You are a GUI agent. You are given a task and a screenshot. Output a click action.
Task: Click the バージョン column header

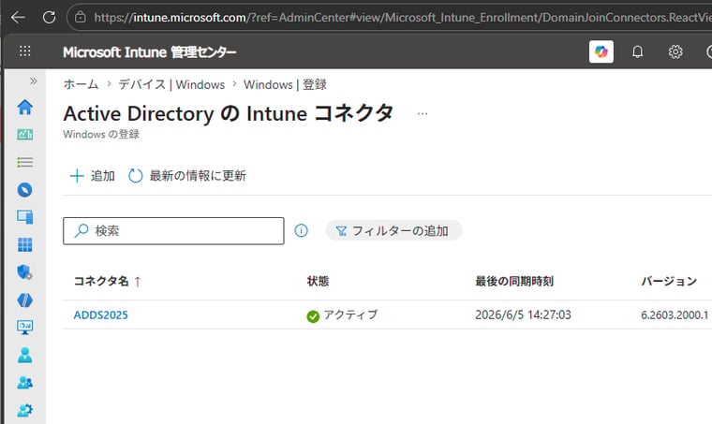(669, 281)
